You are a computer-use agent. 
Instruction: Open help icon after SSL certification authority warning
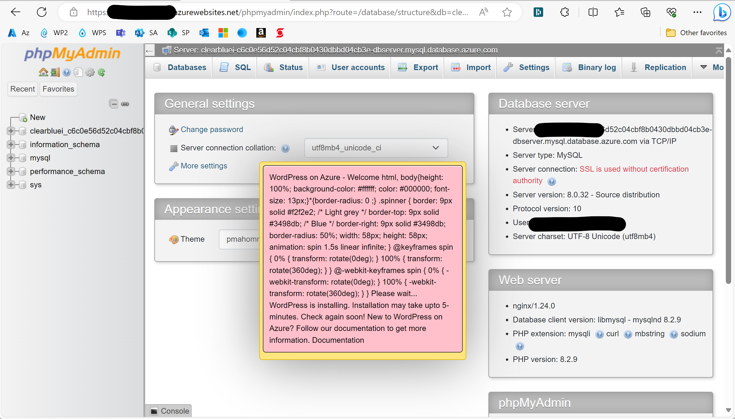(552, 181)
